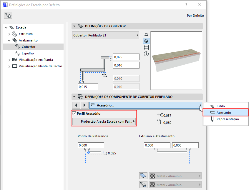Expand Visualização Planta de Tectos node

pyautogui.click(x=9, y=66)
